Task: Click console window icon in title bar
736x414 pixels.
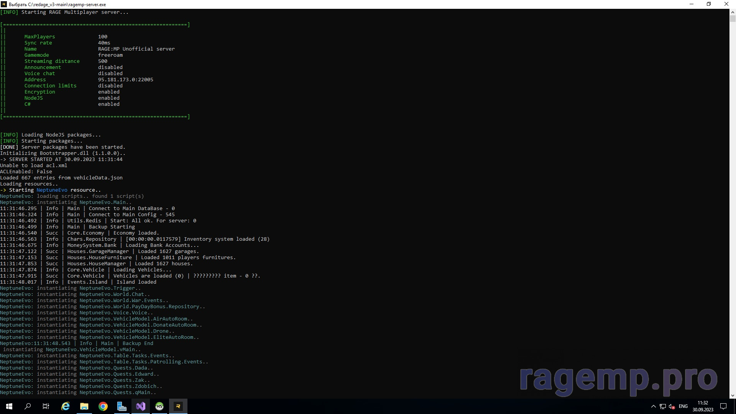Action: point(4,4)
